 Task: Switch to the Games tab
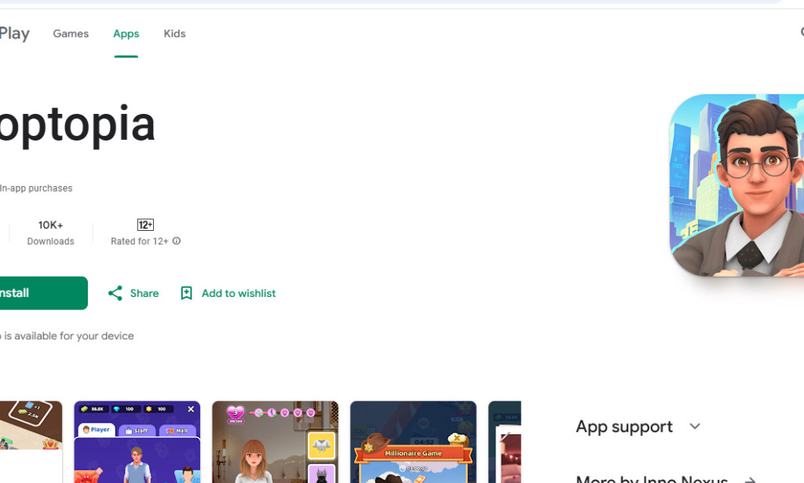coord(71,34)
